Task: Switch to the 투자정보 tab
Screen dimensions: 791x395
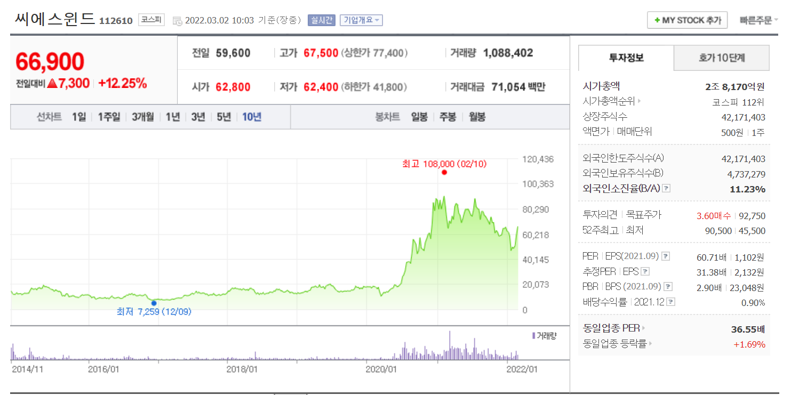Action: tap(626, 58)
